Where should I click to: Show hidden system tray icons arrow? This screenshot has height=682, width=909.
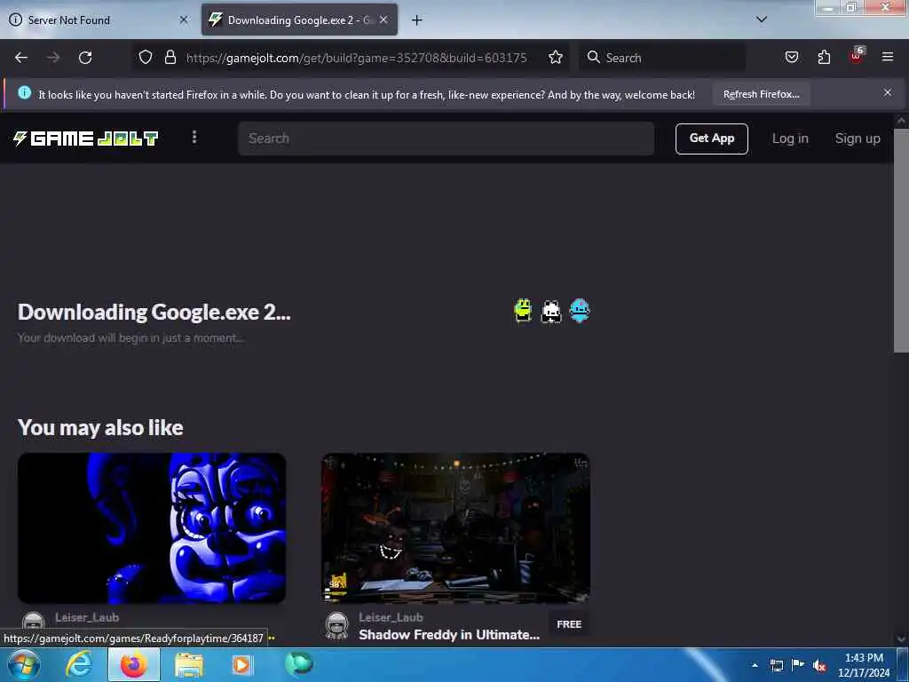point(755,665)
